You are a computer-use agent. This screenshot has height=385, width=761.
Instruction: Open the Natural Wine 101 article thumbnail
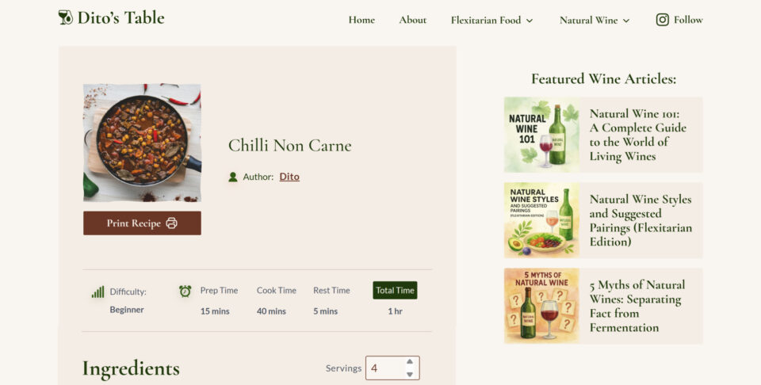pyautogui.click(x=541, y=135)
